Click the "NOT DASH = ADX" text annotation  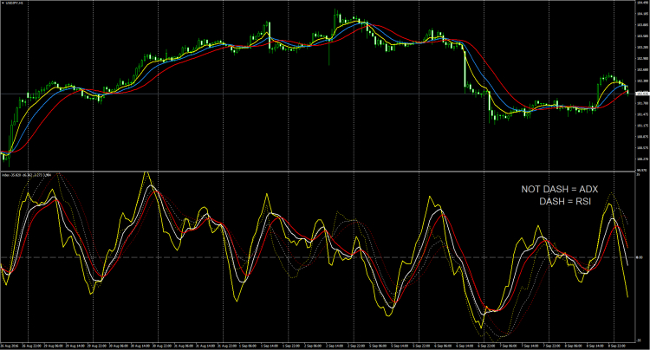[560, 189]
